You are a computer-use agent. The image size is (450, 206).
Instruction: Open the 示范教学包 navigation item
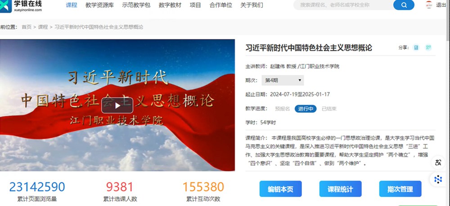coord(136,5)
